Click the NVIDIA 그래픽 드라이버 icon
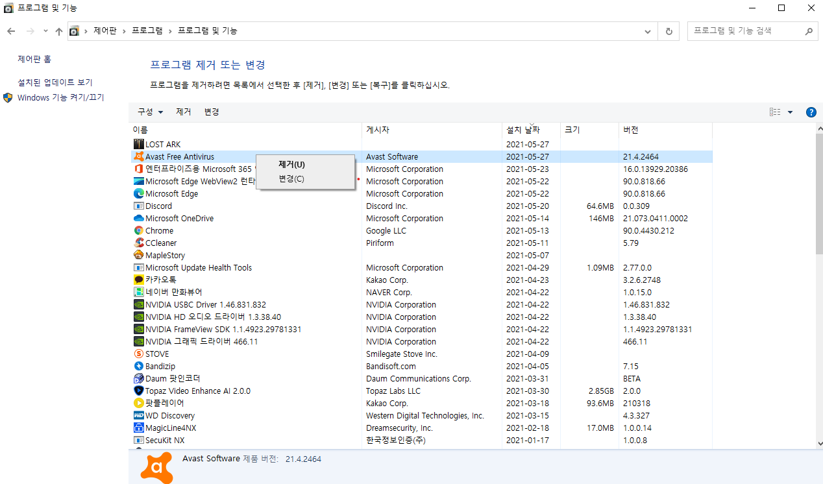823x484 pixels. click(x=138, y=341)
